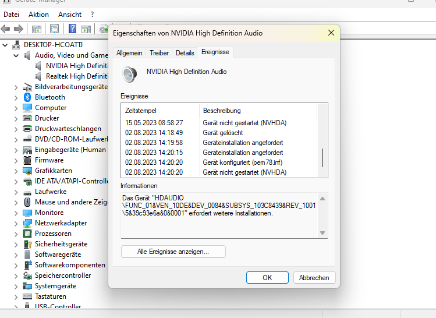Click the blue Help question mark icon

[x=72, y=29]
